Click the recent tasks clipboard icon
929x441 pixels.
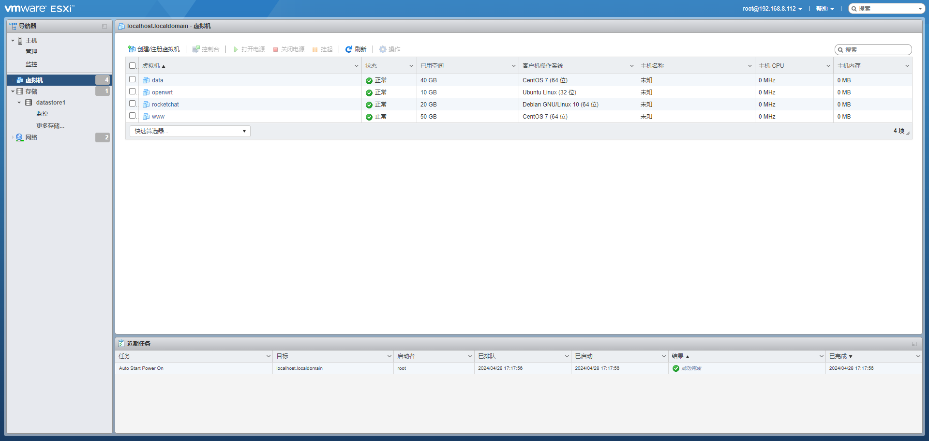[x=121, y=344]
